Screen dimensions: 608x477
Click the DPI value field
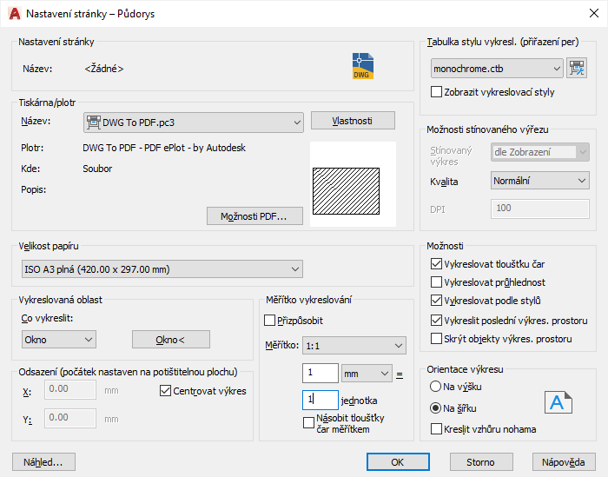pos(539,209)
